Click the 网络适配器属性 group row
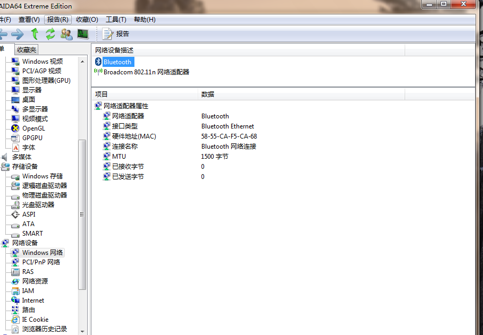Screen dimensions: 483x335 pos(121,106)
